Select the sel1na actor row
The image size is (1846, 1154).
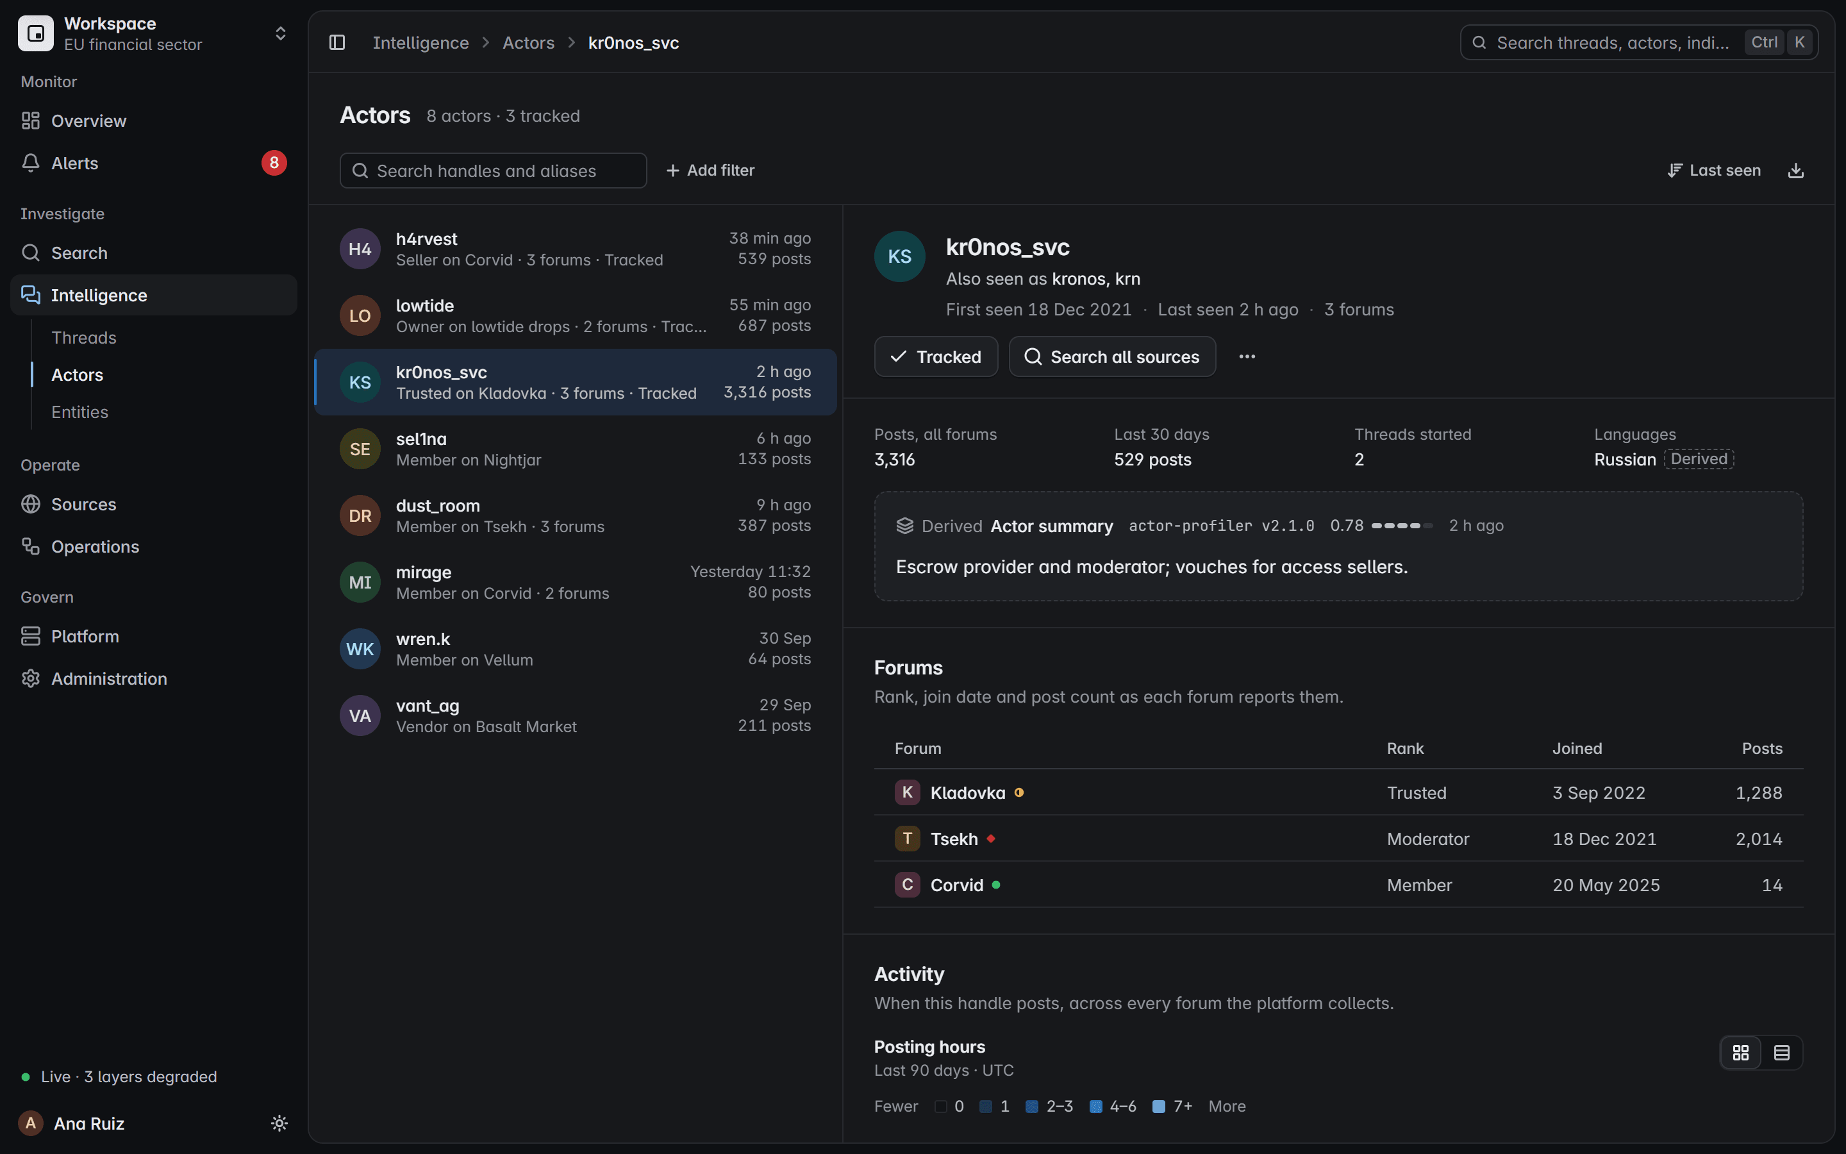pos(576,449)
